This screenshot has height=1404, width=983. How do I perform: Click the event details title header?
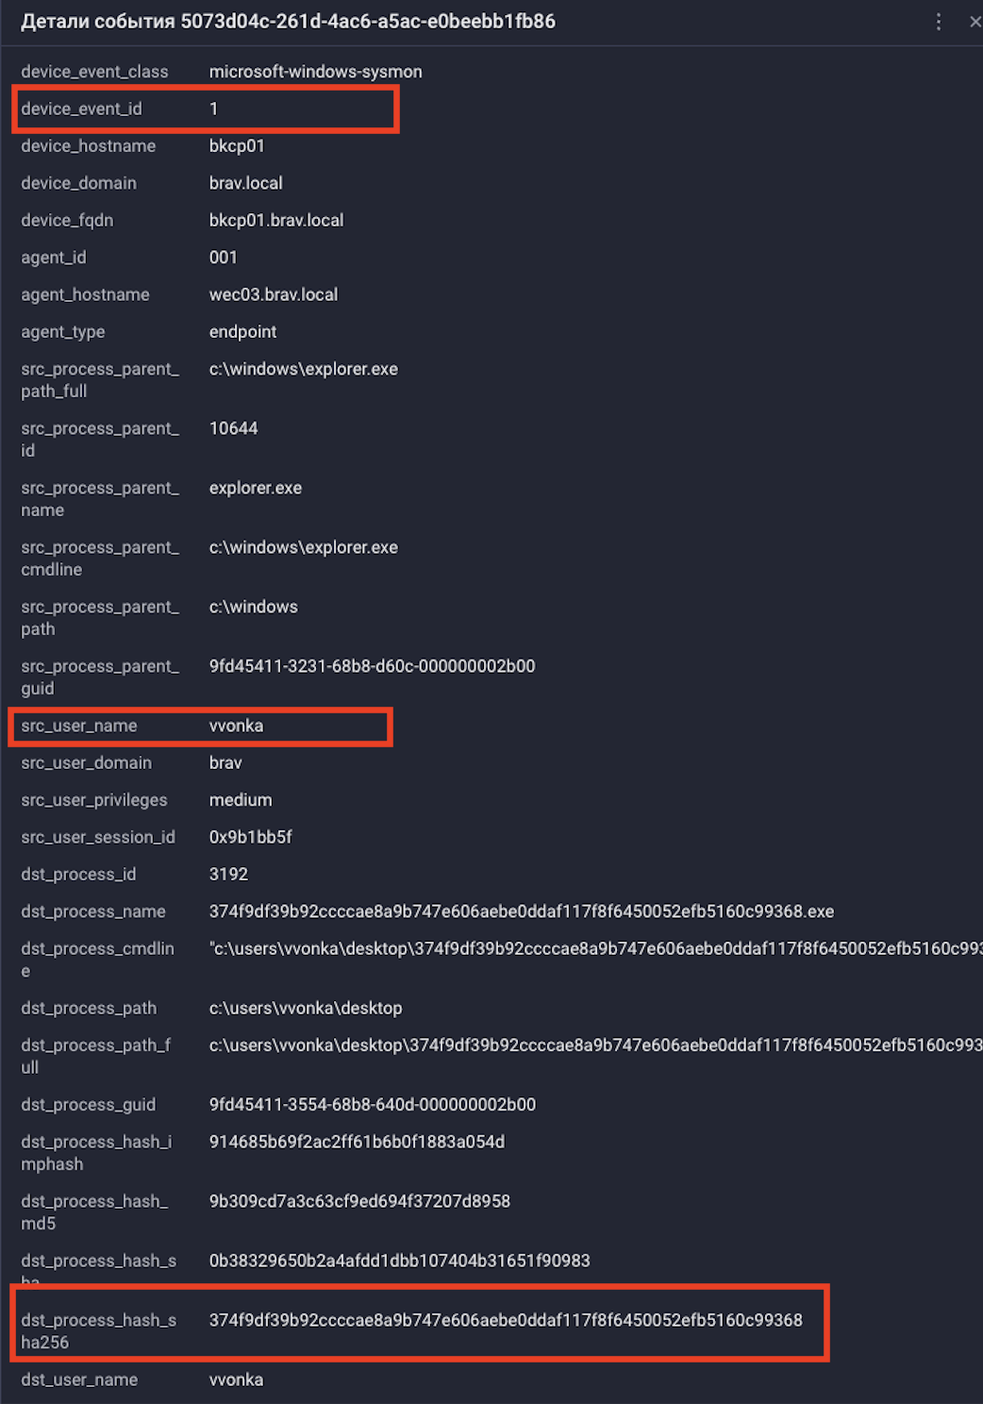coord(288,22)
